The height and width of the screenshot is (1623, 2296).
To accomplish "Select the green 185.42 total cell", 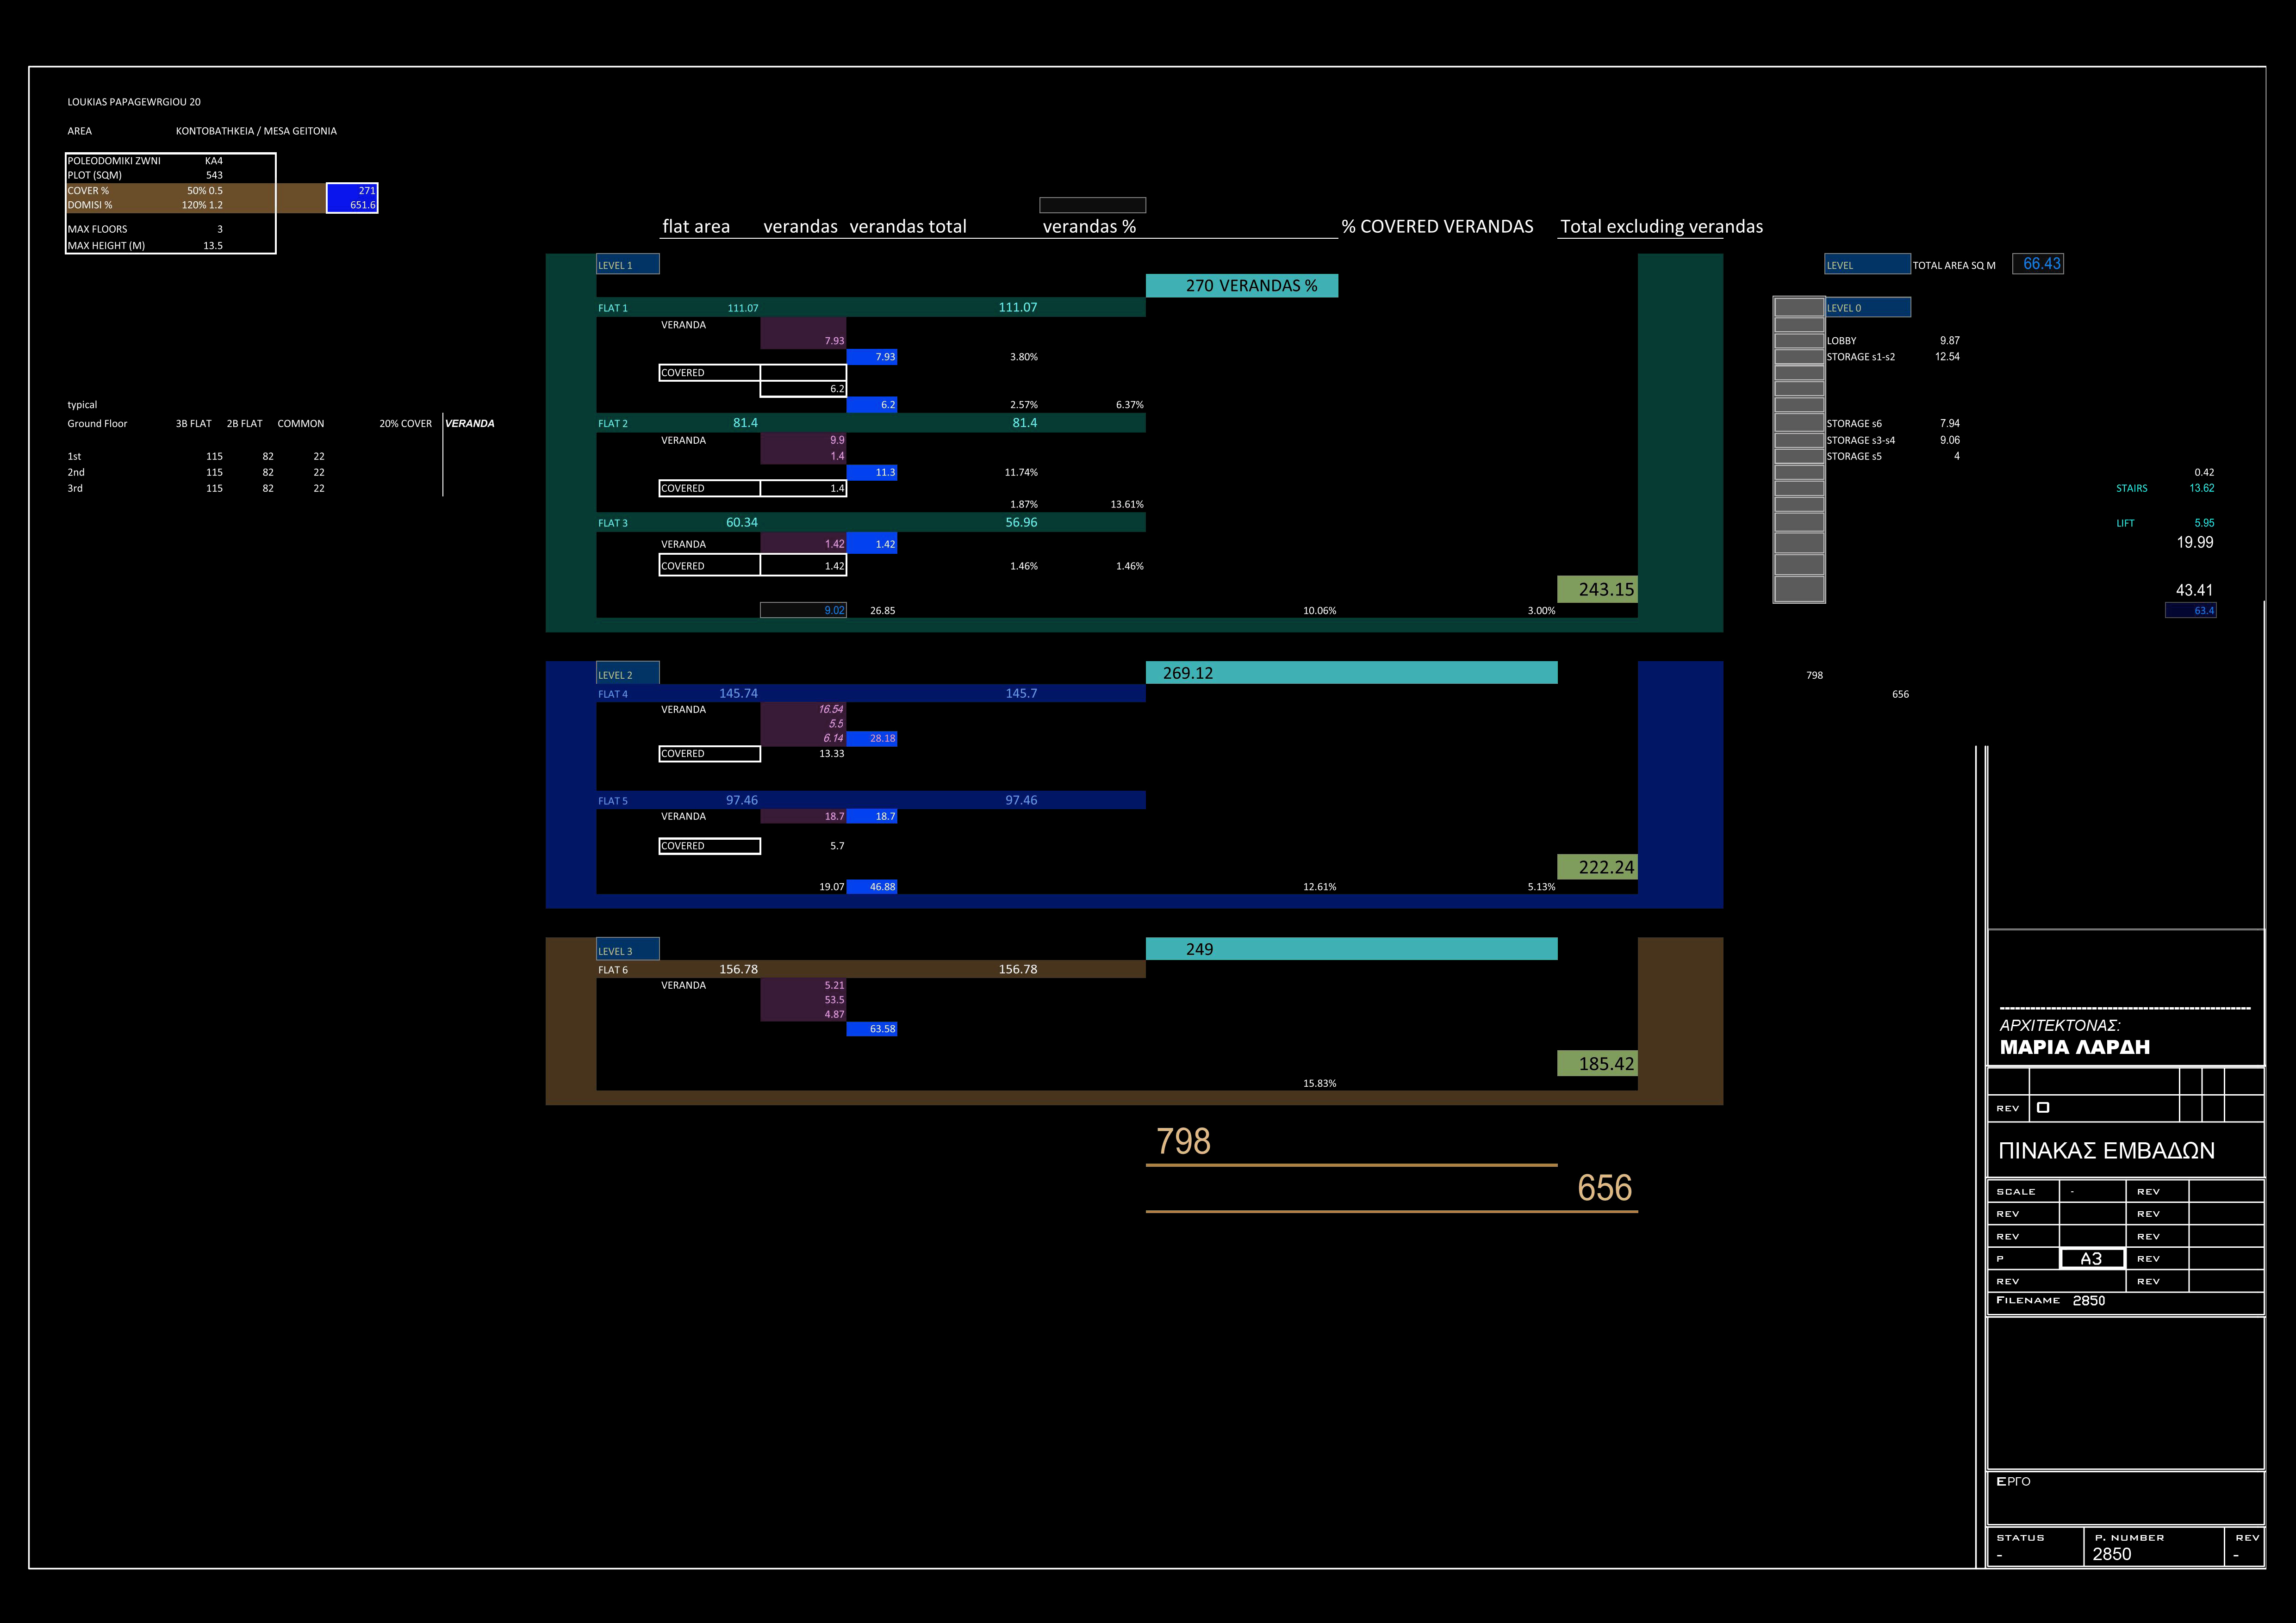I will click(1597, 1063).
